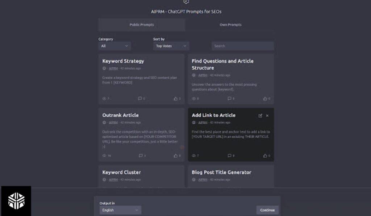Open the Outrank Article prompt card
This screenshot has width=371, height=216.
pyautogui.click(x=142, y=134)
